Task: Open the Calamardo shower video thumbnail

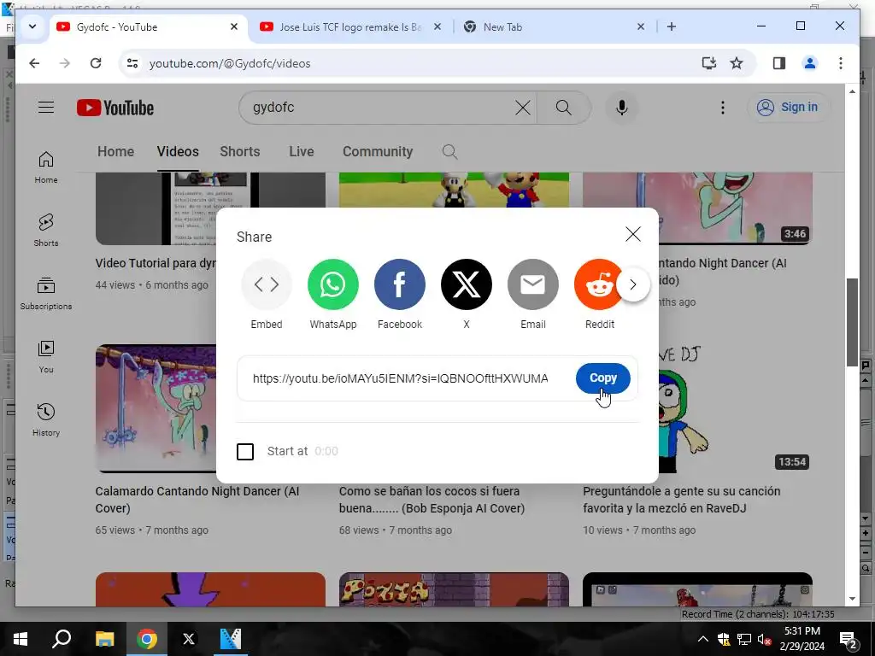Action: pos(156,409)
